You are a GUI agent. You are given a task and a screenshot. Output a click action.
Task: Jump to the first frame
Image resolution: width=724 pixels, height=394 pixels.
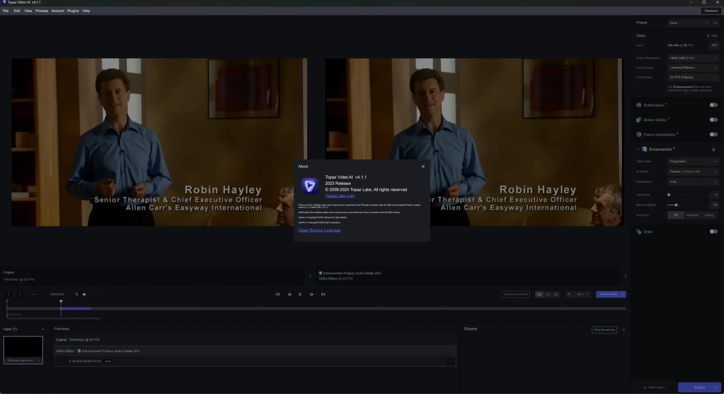(x=277, y=294)
